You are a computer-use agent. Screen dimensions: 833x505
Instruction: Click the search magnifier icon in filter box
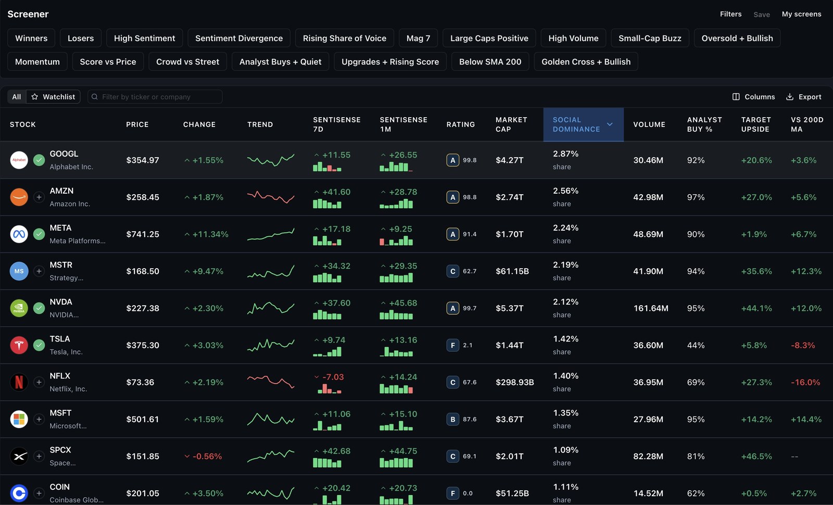(x=95, y=97)
